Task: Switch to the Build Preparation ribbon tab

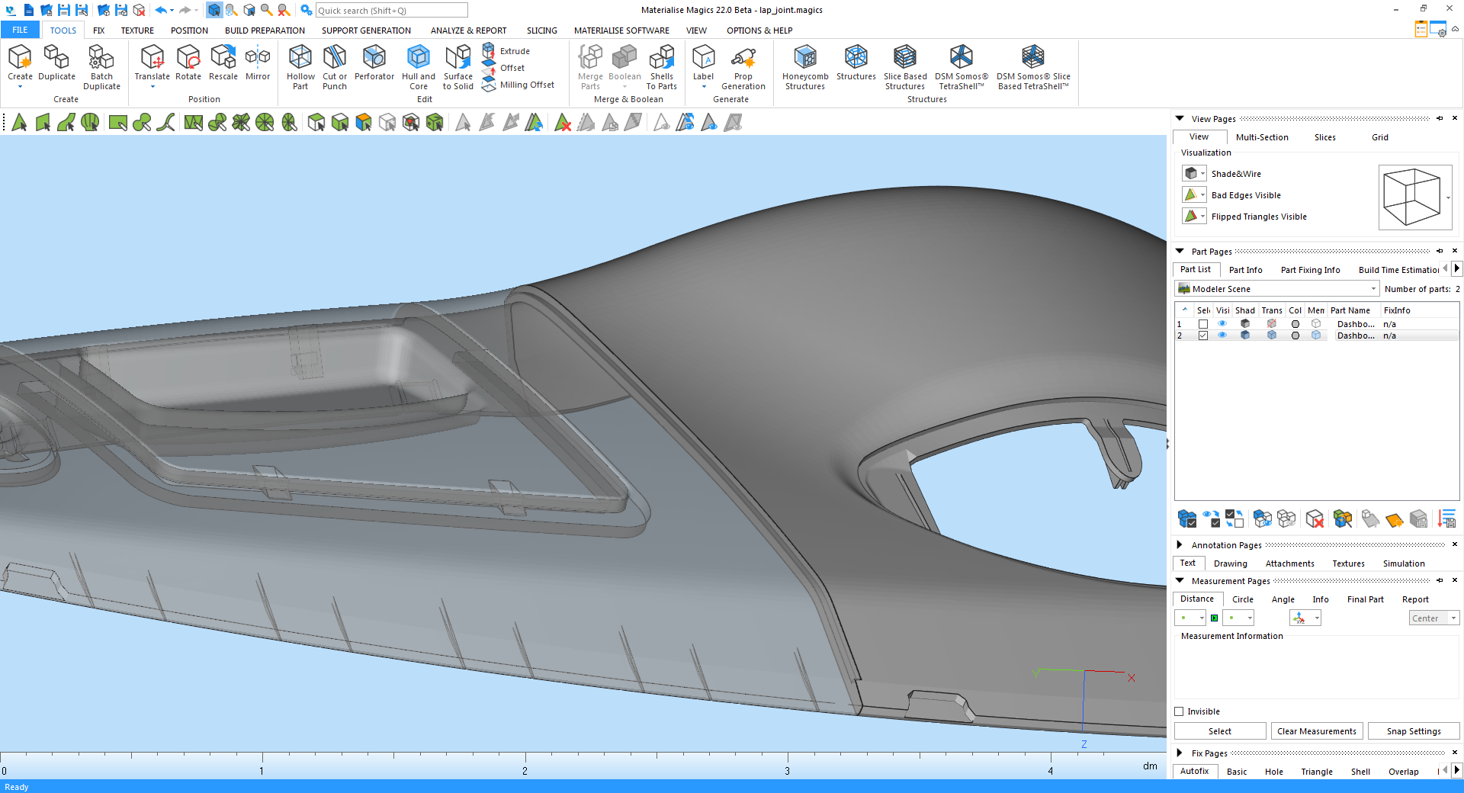Action: [265, 30]
